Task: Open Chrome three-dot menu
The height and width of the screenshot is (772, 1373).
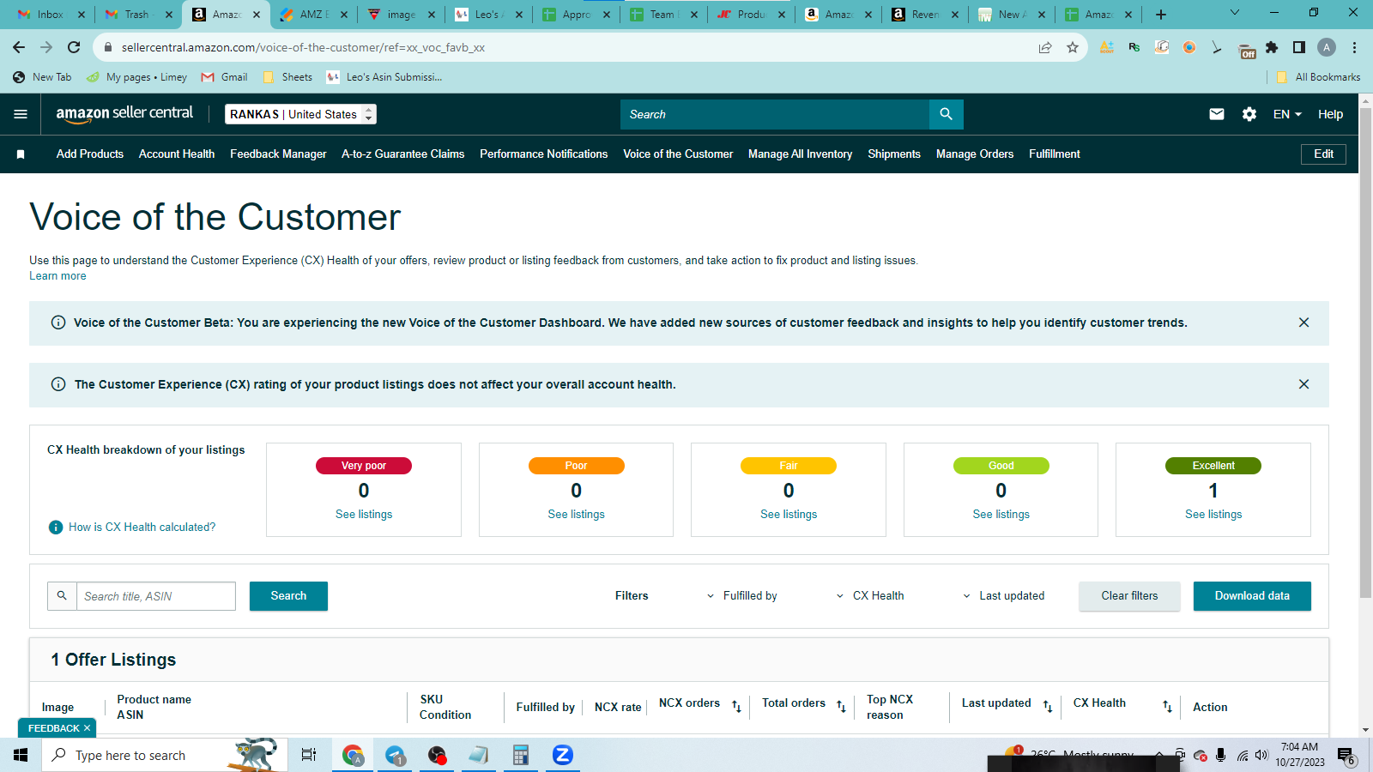Action: (x=1354, y=47)
